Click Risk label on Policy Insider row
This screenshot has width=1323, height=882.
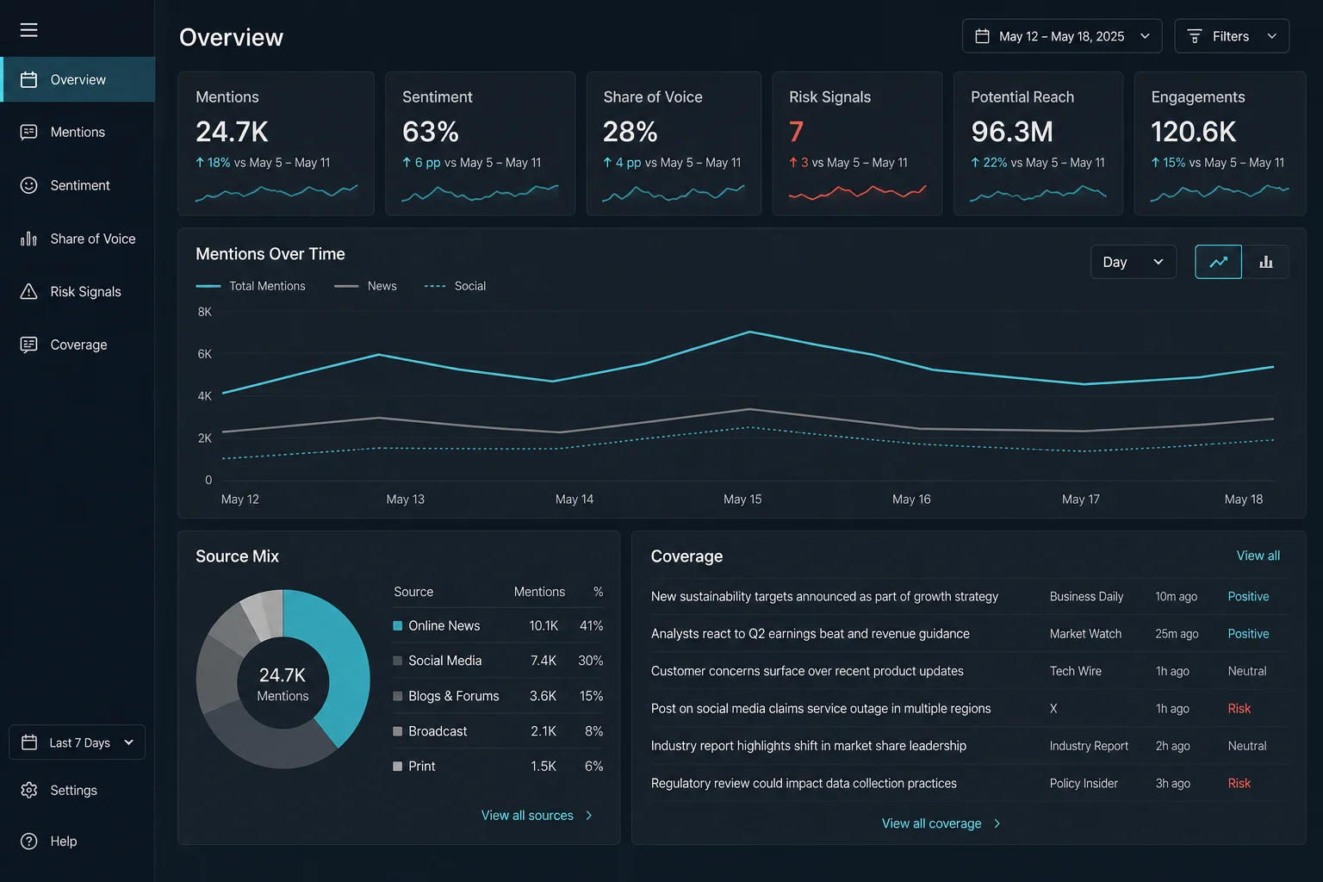coord(1239,783)
